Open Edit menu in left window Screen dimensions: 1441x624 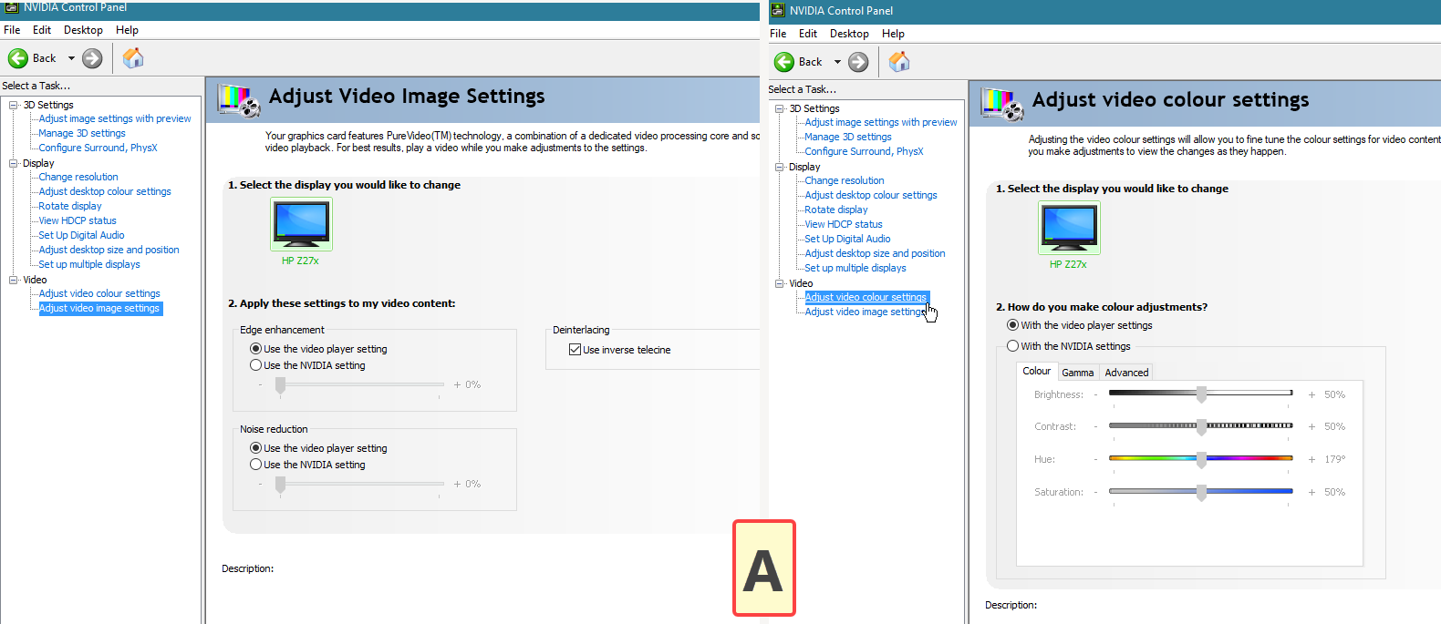coord(42,30)
